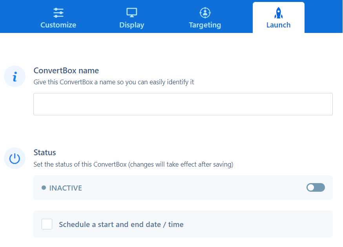Select the rocket icon on the active tab

point(278,13)
